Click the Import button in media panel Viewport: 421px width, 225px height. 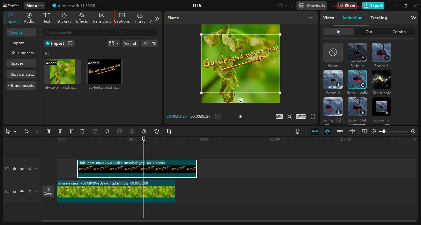(x=55, y=43)
